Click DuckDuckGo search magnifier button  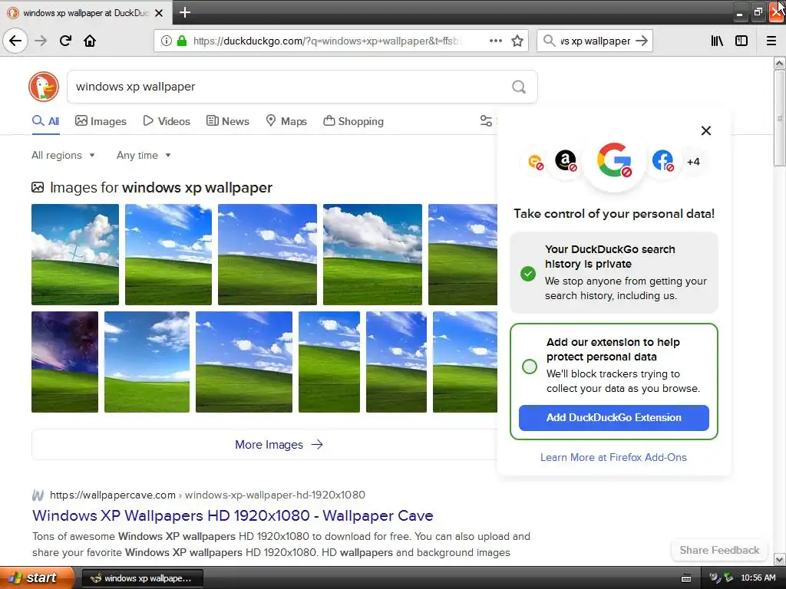click(x=519, y=87)
